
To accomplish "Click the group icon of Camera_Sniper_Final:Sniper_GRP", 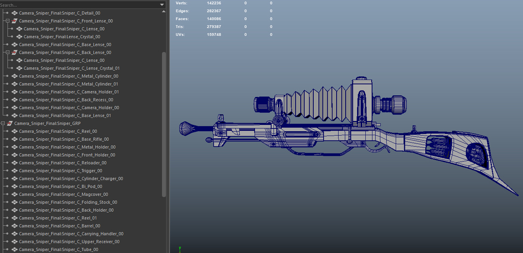I will [x=10, y=123].
